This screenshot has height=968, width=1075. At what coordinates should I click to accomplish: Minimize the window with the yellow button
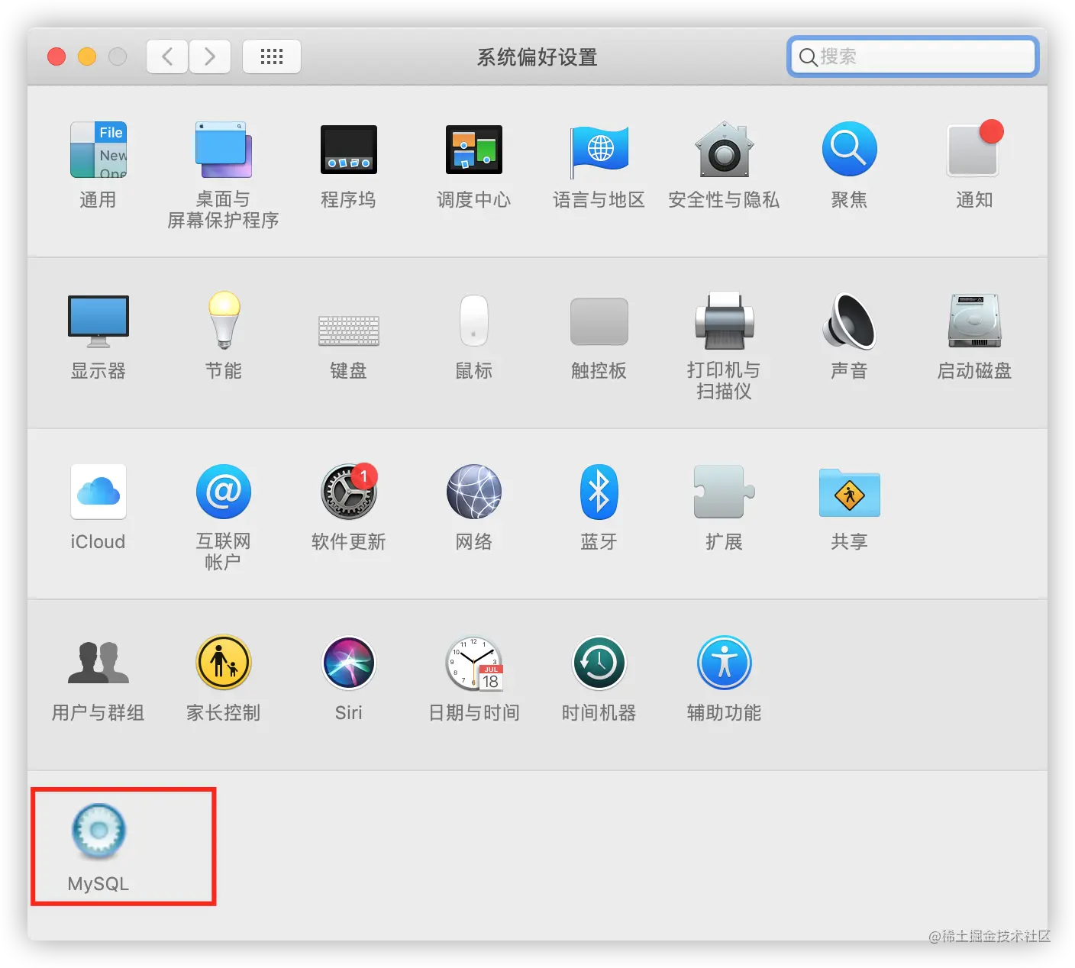tap(87, 56)
